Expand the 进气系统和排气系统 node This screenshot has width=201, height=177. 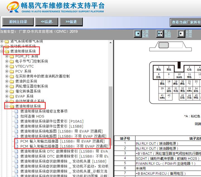point(2,41)
